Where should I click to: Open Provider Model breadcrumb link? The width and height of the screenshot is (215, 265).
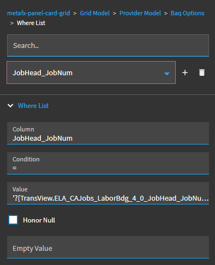[140, 13]
